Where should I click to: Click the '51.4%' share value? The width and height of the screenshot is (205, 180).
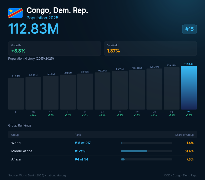[x=189, y=151]
